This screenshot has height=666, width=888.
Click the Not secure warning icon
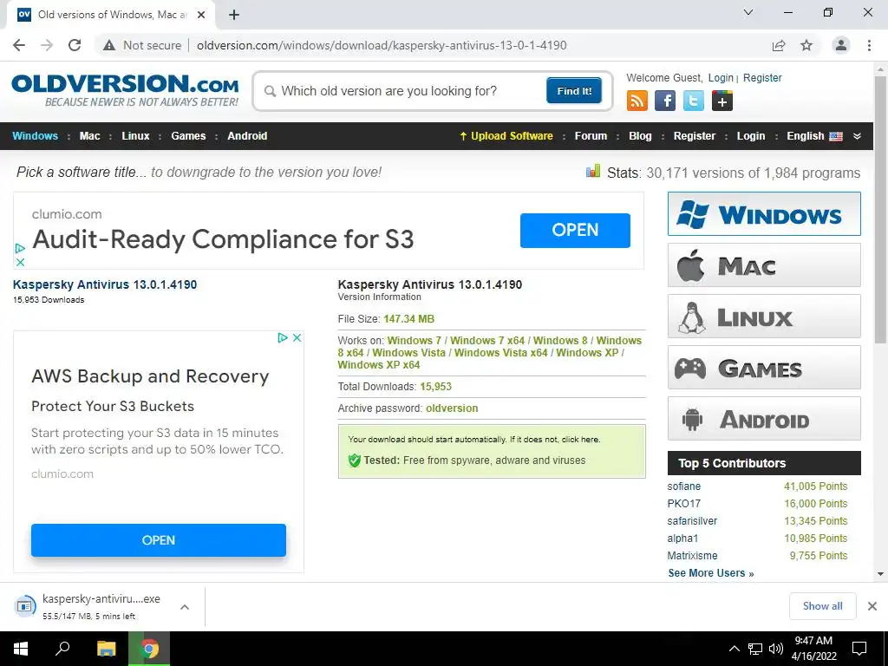tap(109, 45)
